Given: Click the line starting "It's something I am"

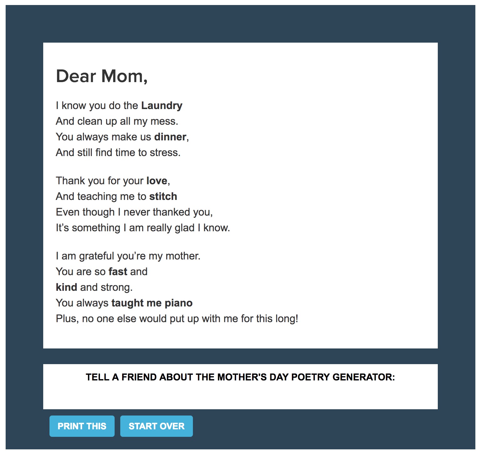Looking at the screenshot, I should (143, 228).
